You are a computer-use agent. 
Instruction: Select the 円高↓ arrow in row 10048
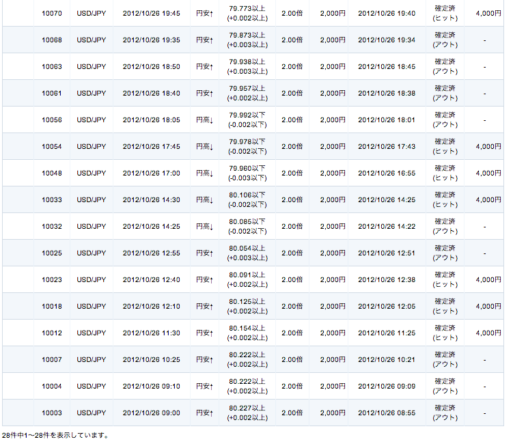click(204, 173)
